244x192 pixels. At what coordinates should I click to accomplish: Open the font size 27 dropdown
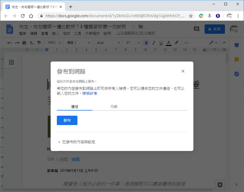point(133,43)
